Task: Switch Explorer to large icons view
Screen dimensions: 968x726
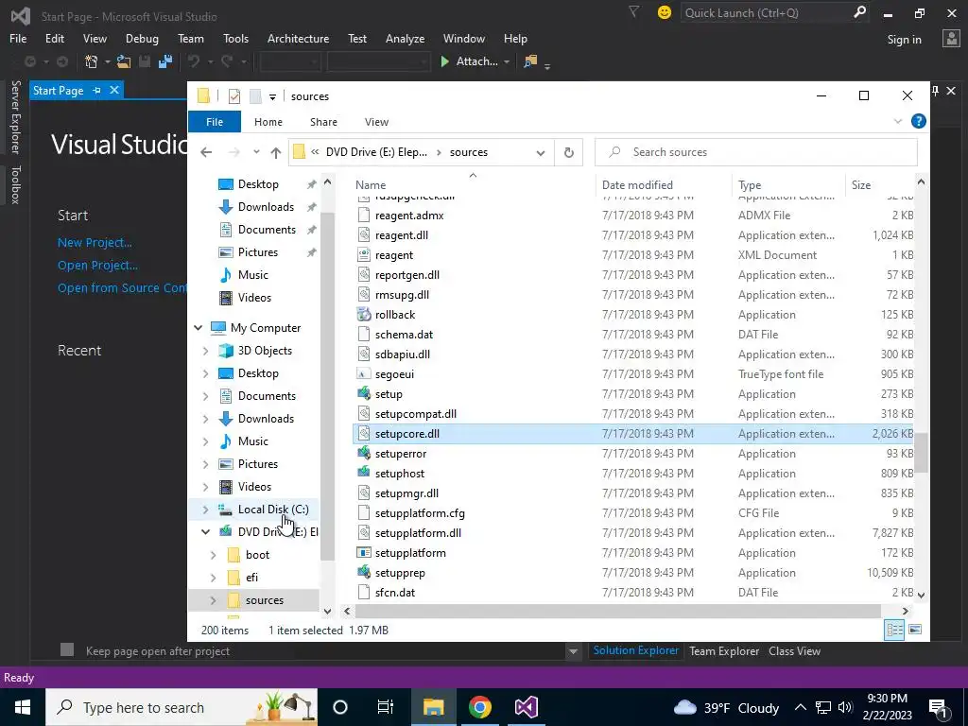Action: click(915, 630)
